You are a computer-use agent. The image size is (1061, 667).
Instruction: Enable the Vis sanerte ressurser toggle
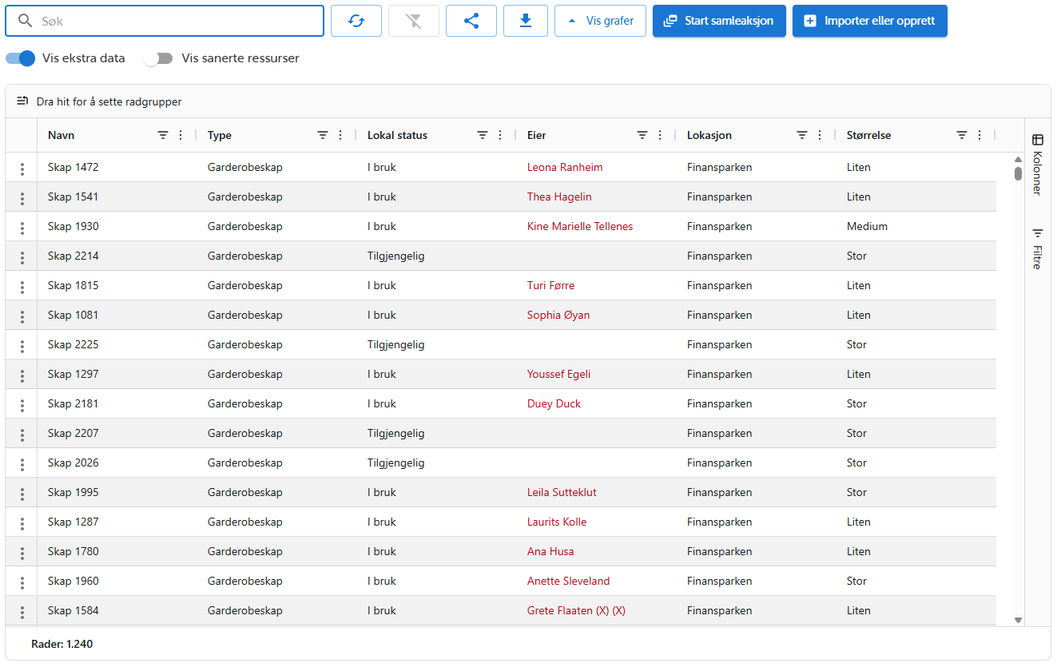pyautogui.click(x=157, y=58)
